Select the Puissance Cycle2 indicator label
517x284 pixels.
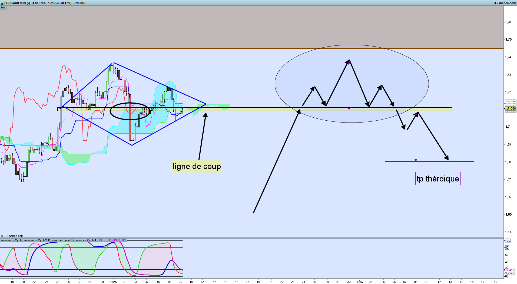[x=35, y=240]
